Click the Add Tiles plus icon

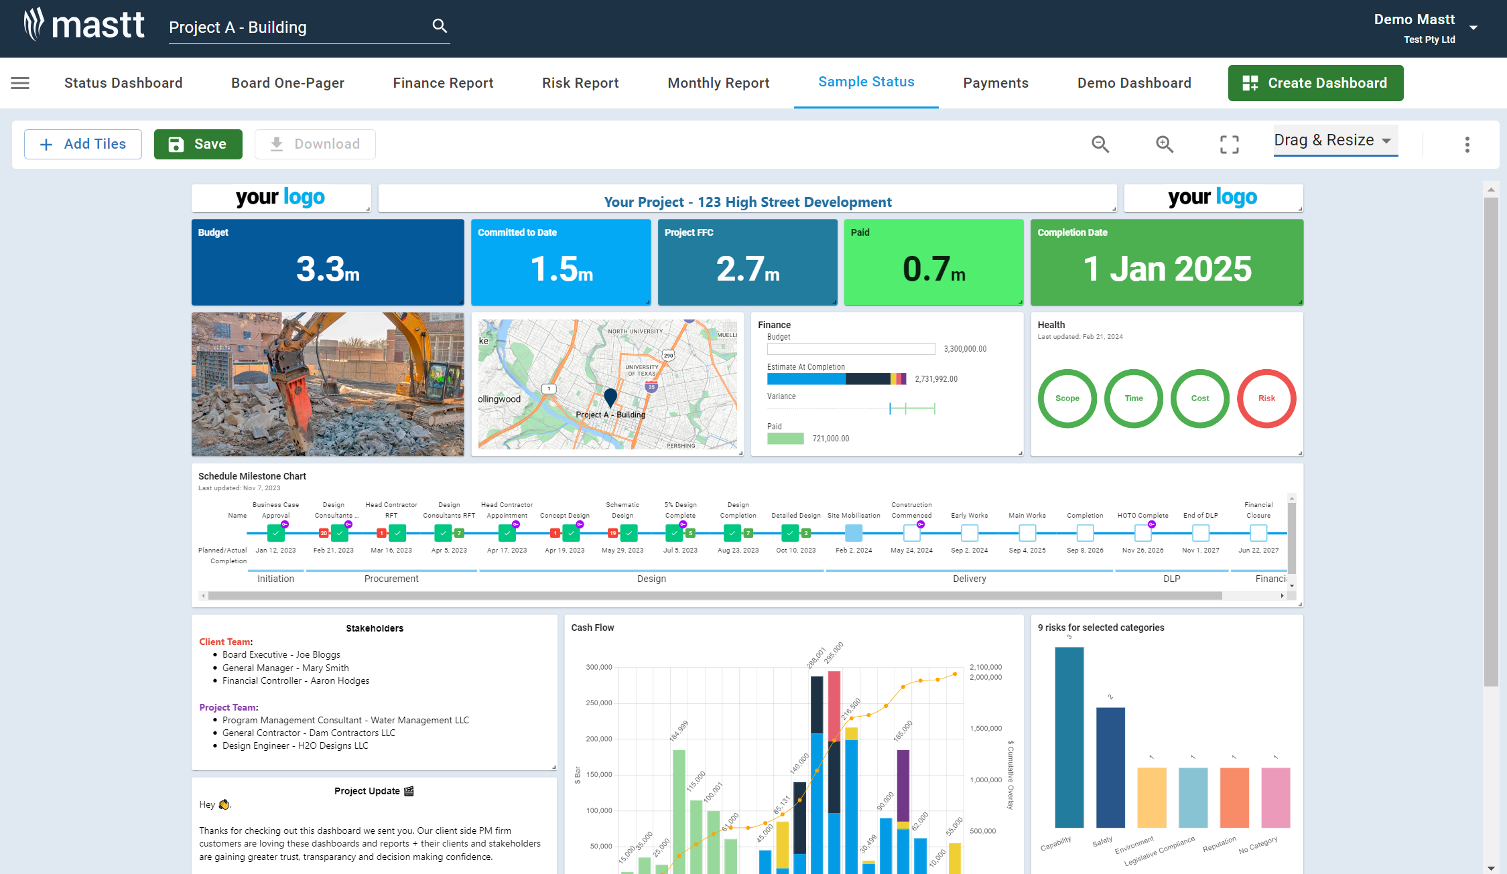[x=46, y=144]
